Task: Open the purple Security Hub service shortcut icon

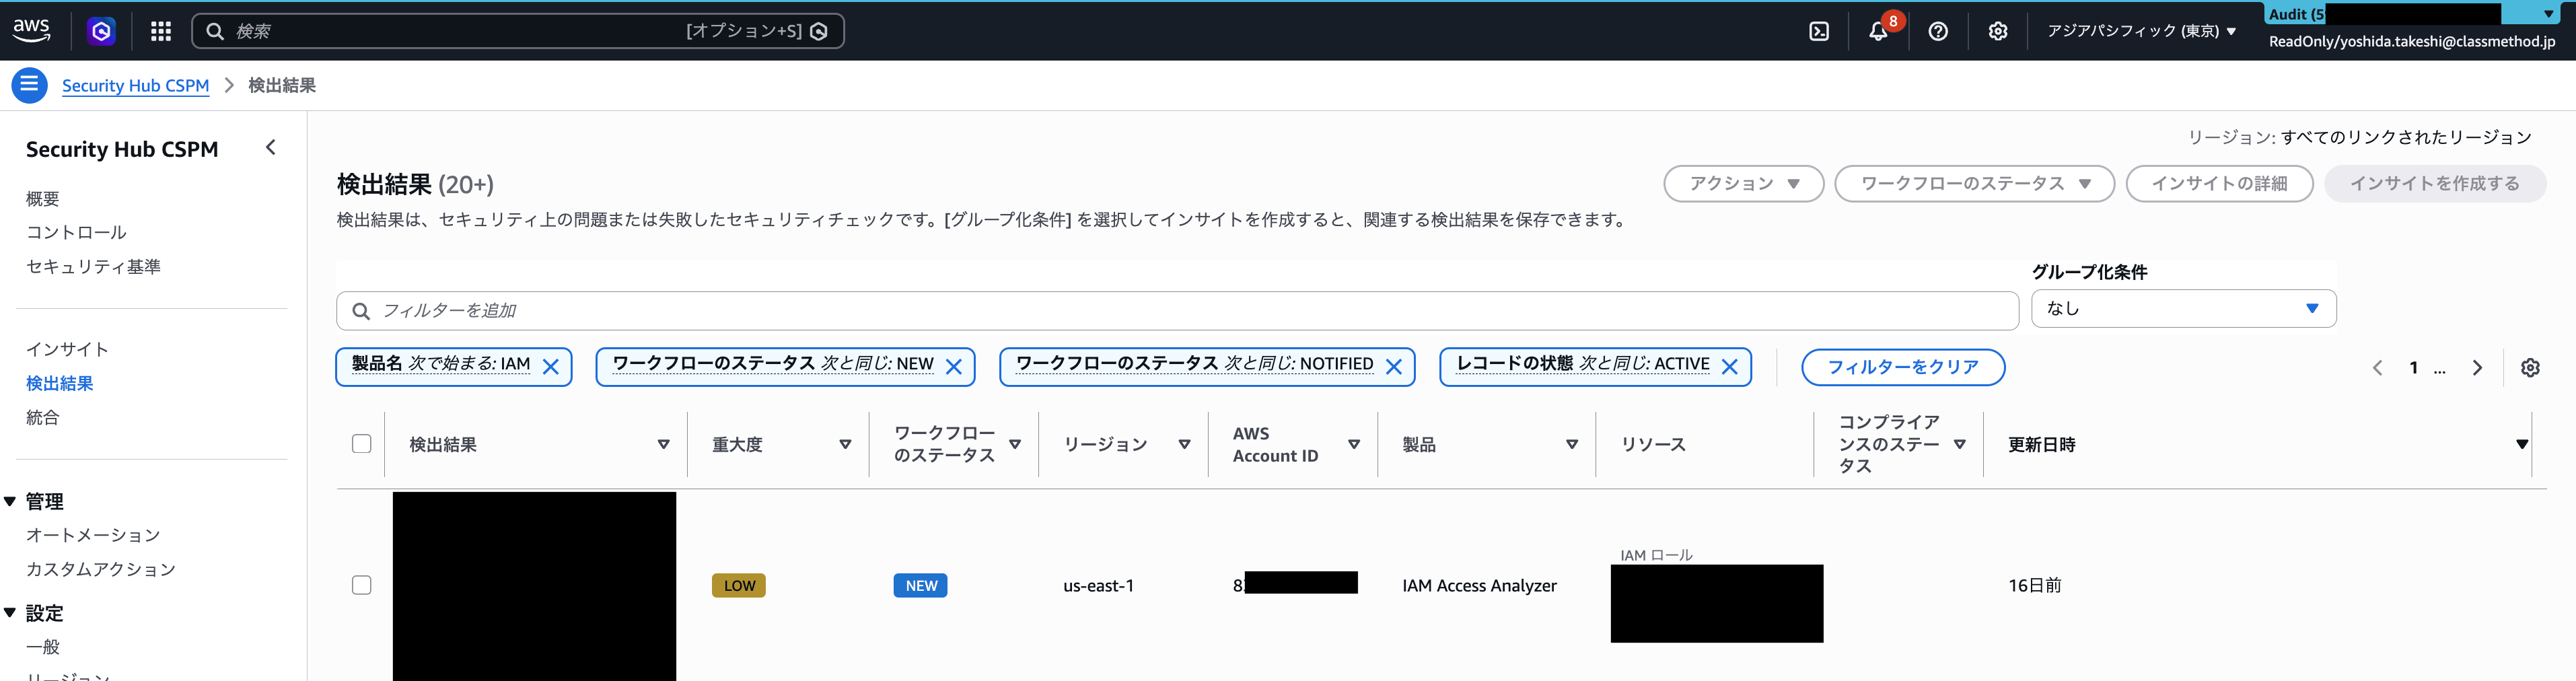Action: (x=101, y=31)
